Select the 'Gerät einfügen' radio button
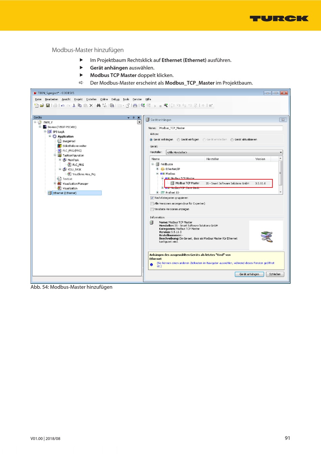This screenshot has height=454, width=321. 178,140
